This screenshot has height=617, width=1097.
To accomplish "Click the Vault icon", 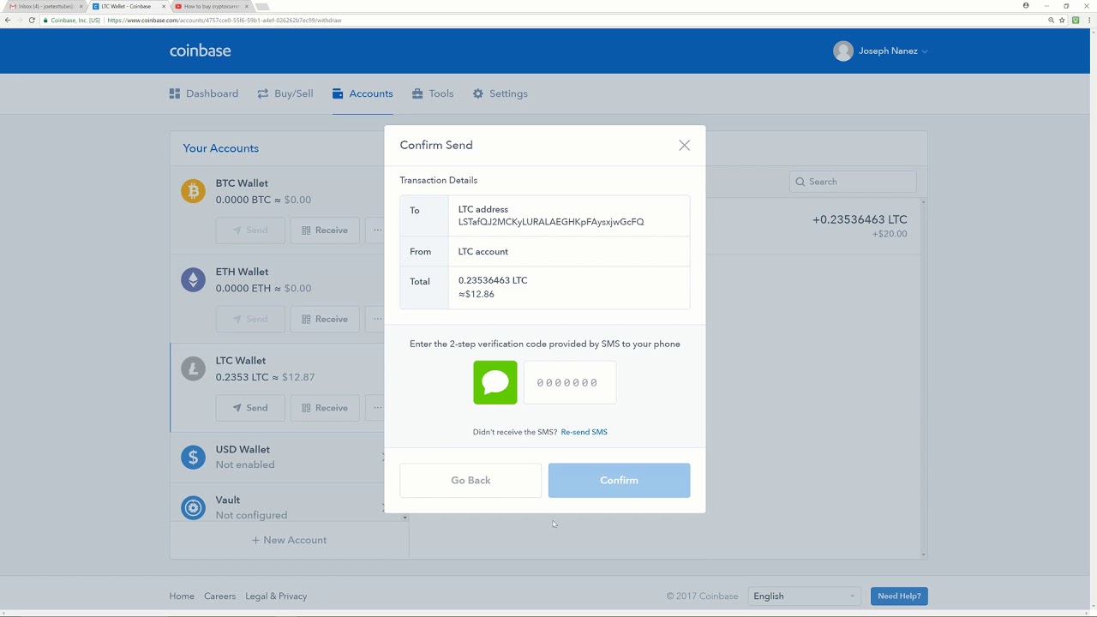I will 193,507.
